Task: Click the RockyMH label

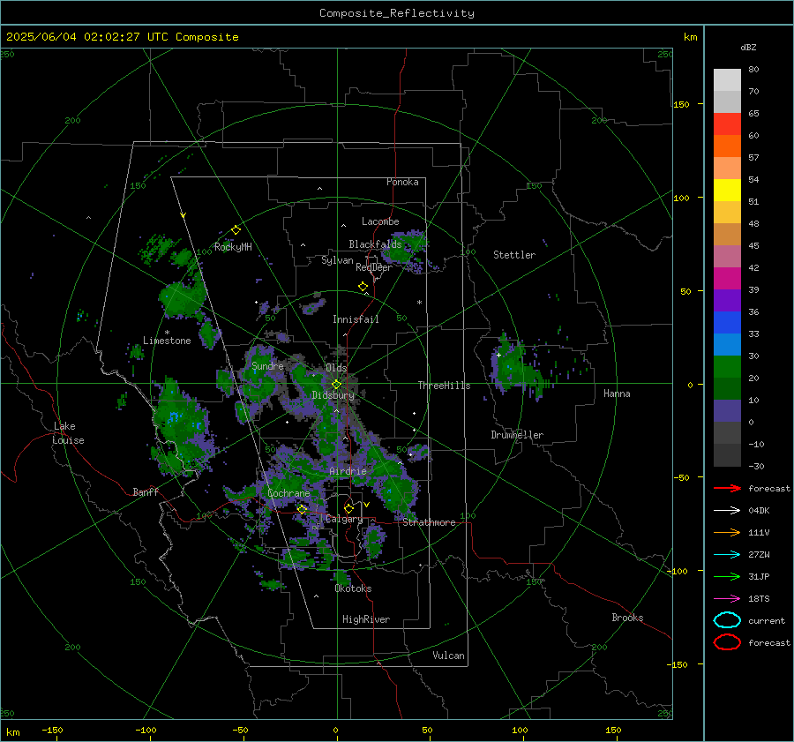Action: click(x=233, y=247)
